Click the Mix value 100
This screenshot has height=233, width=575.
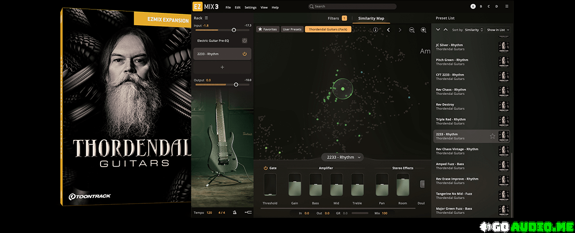[385, 213]
